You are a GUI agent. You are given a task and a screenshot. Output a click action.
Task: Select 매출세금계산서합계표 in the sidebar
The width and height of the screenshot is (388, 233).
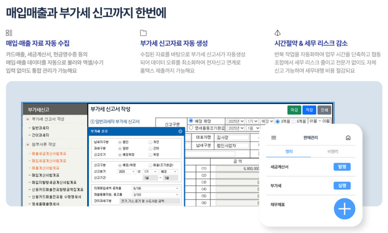(x=48, y=154)
